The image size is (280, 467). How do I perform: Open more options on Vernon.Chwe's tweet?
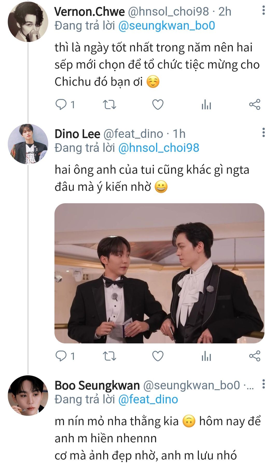(263, 10)
